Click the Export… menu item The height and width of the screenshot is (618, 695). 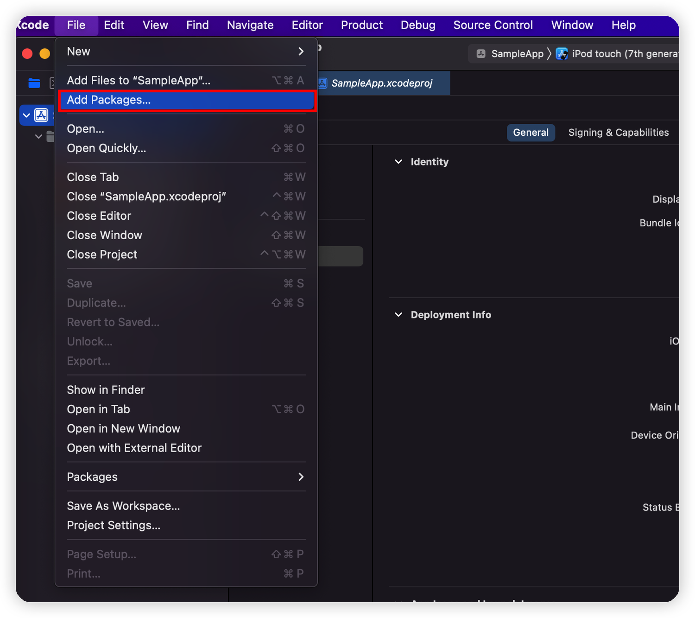[186, 361]
